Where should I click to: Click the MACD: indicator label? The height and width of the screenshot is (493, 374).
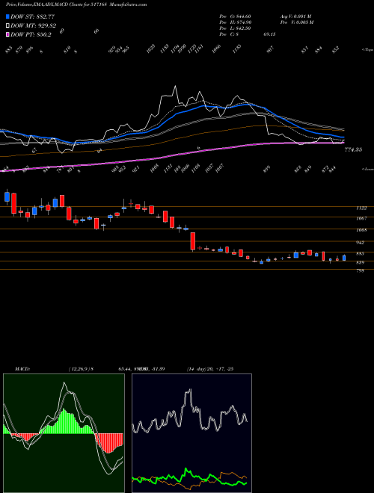(x=22, y=369)
